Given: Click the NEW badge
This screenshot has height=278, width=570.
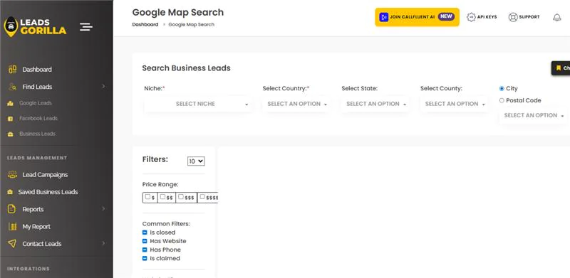Looking at the screenshot, I should 446,16.
